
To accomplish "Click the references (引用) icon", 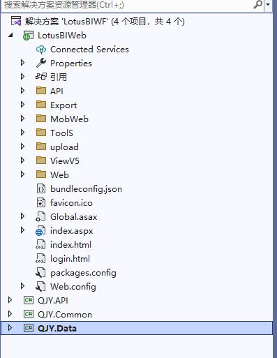I will tap(41, 77).
